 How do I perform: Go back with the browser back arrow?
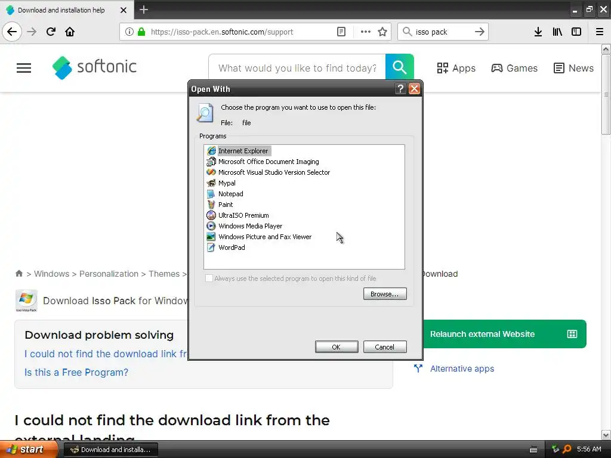click(12, 32)
